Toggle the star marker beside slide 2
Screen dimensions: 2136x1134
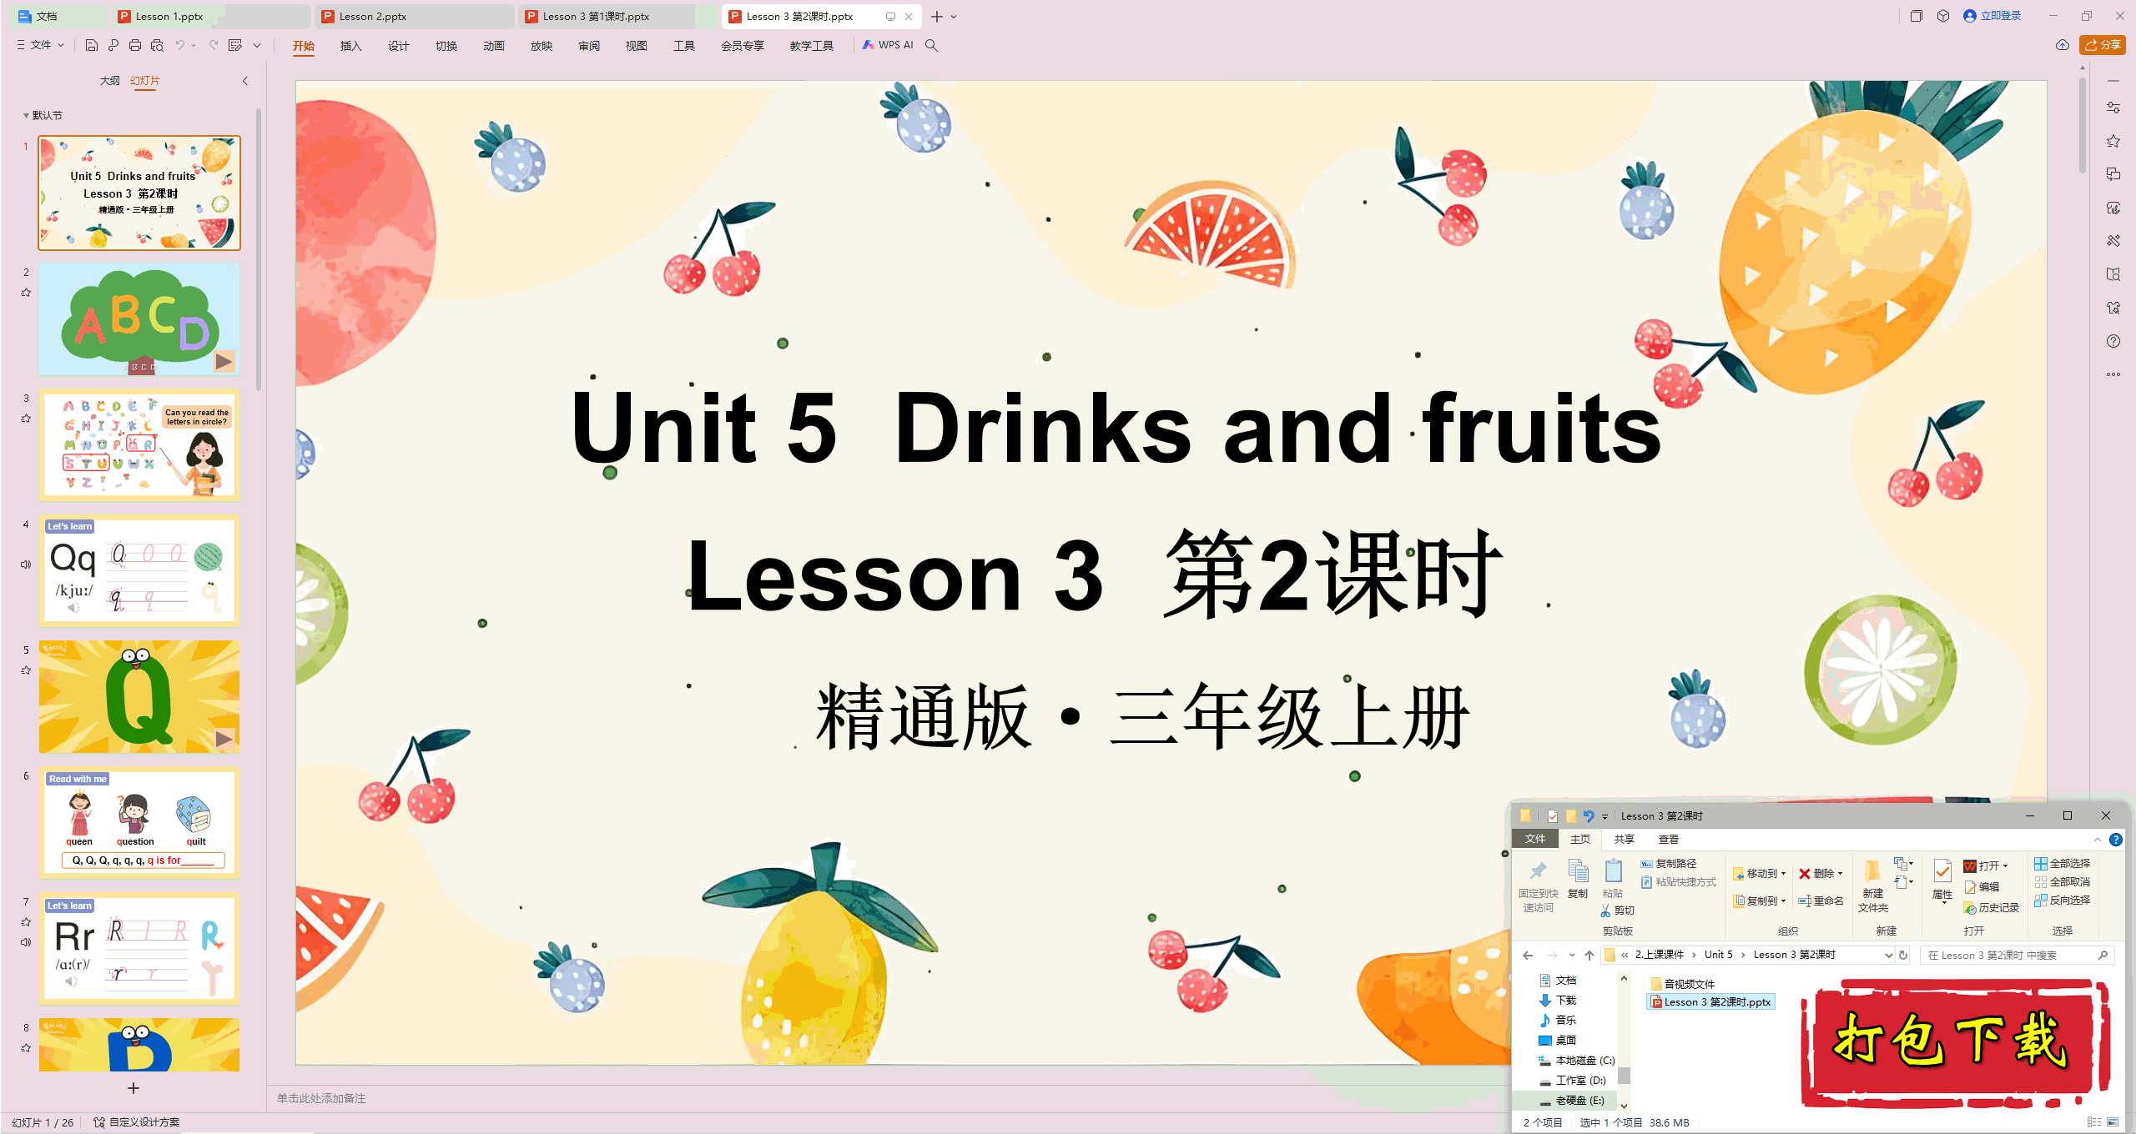tap(26, 293)
